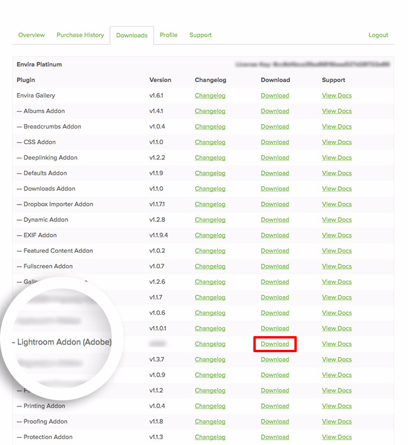Open Changelog for Envira Gallery
This screenshot has width=408, height=445.
210,96
